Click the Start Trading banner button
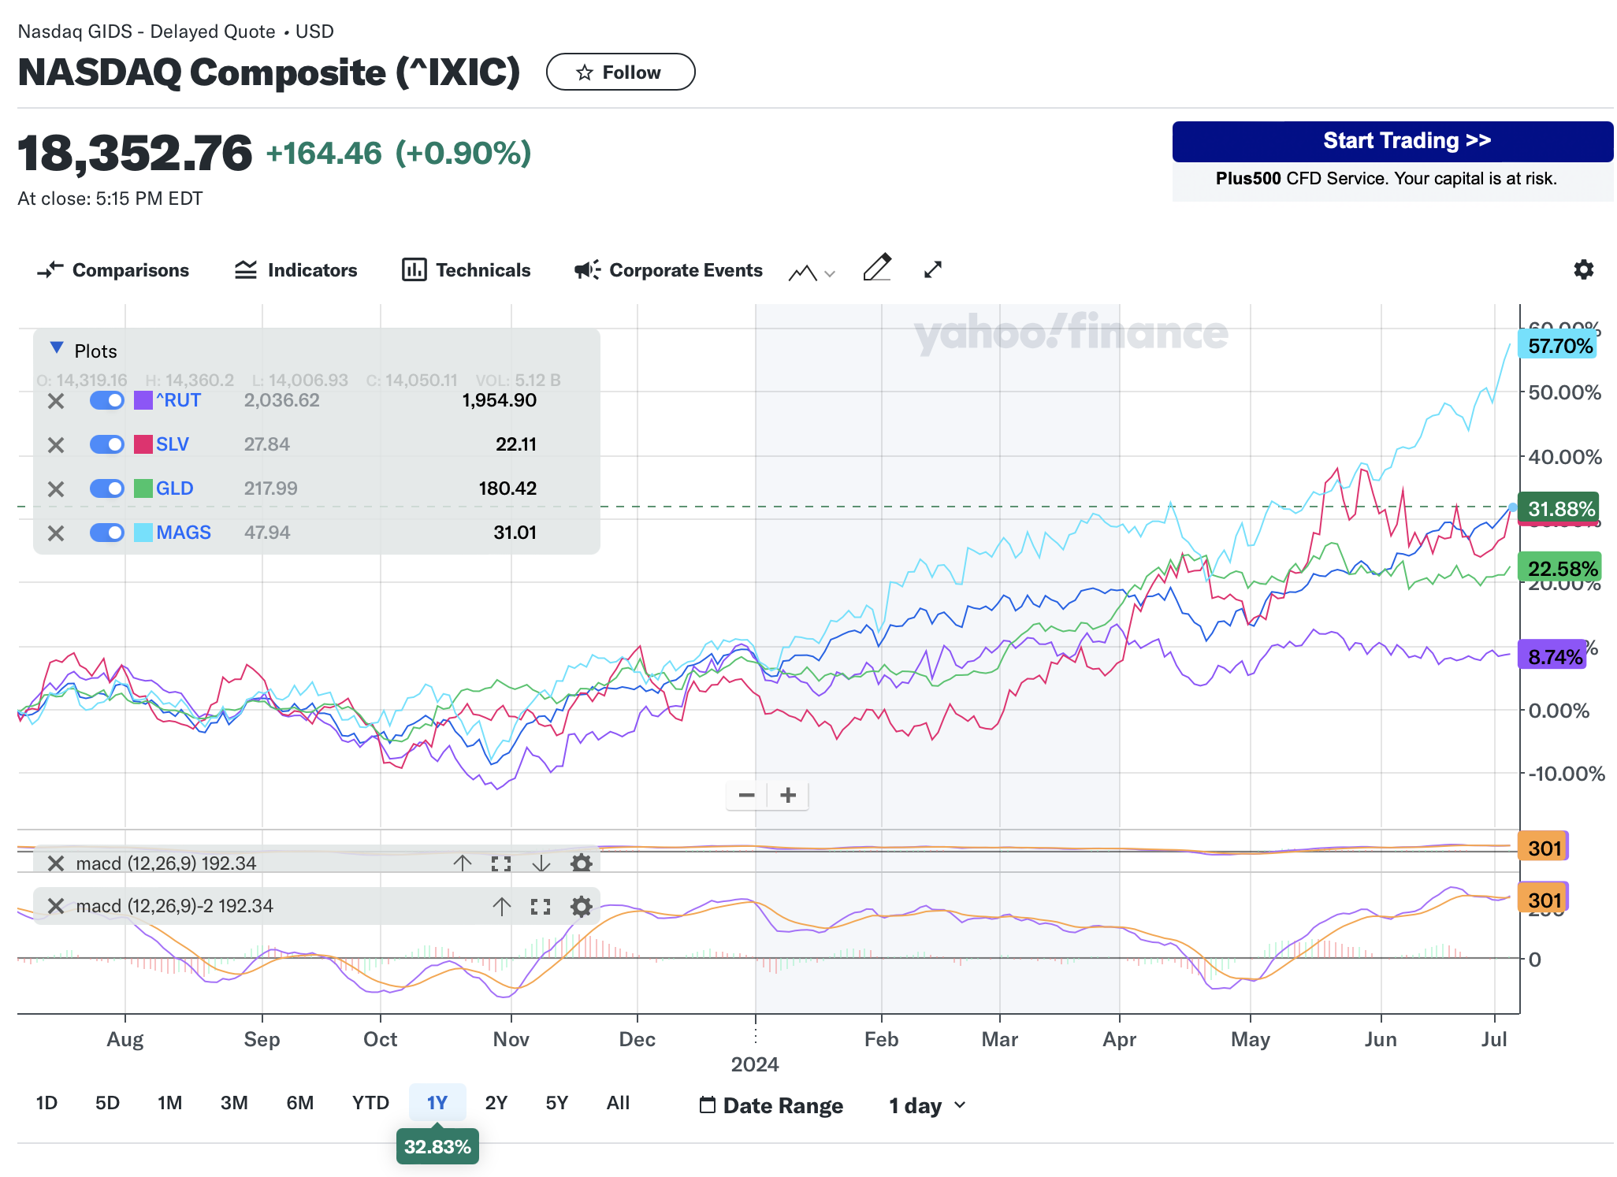The image size is (1617, 1177). [1392, 141]
